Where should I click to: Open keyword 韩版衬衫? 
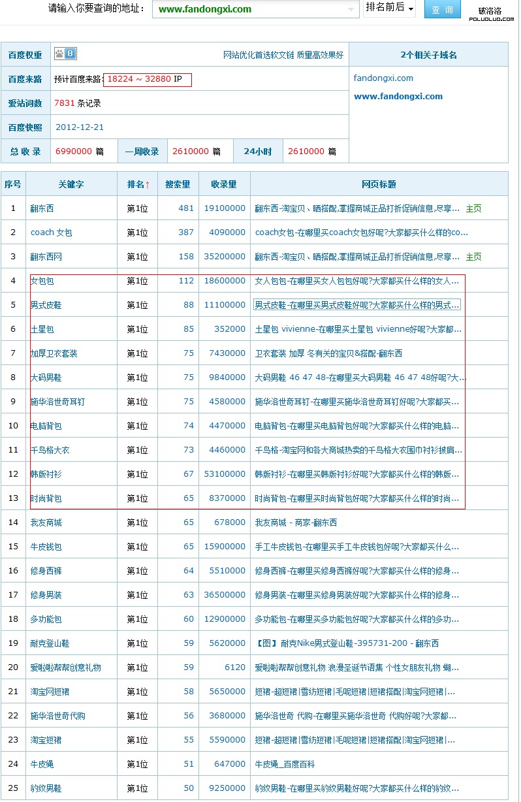click(x=46, y=474)
